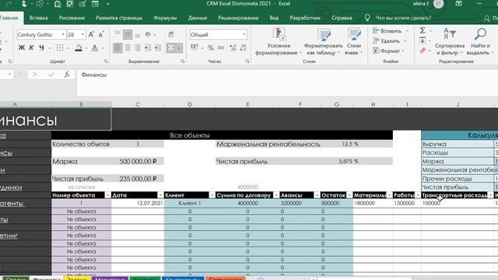
Task: Select column header D
Action: (x=190, y=104)
